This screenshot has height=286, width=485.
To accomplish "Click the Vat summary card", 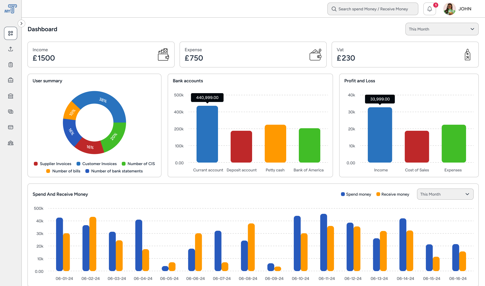I will (405, 55).
